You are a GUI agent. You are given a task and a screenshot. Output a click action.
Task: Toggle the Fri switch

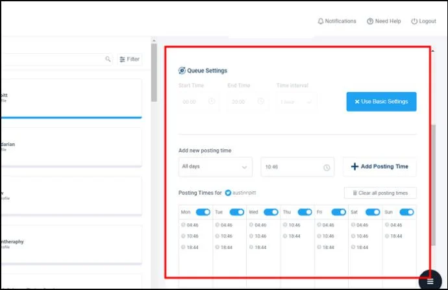tap(338, 212)
